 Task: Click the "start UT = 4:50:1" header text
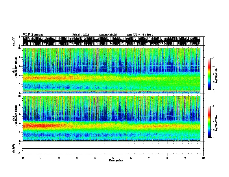[x=140, y=35]
